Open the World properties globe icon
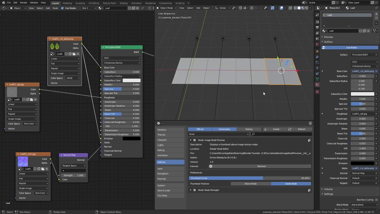Screen dimensions: 380x214 pos(317,44)
